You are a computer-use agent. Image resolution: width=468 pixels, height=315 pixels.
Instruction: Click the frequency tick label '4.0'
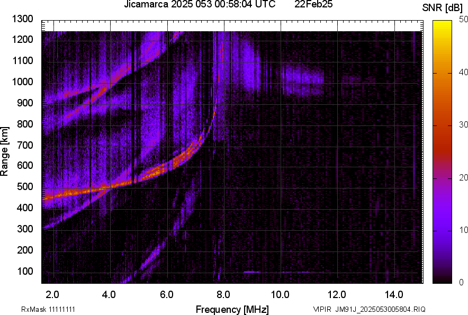click(109, 295)
